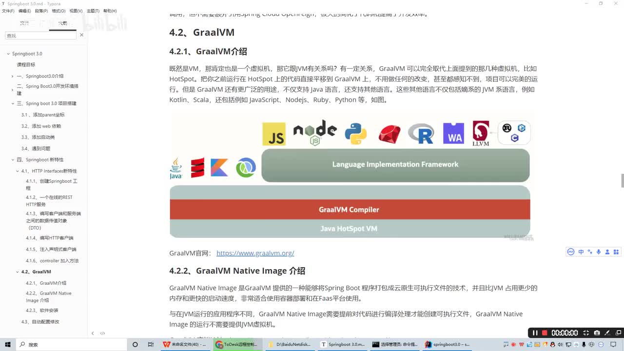Image resolution: width=624 pixels, height=351 pixels.
Task: Toggle the microphone on the floating input bar
Action: click(x=599, y=252)
